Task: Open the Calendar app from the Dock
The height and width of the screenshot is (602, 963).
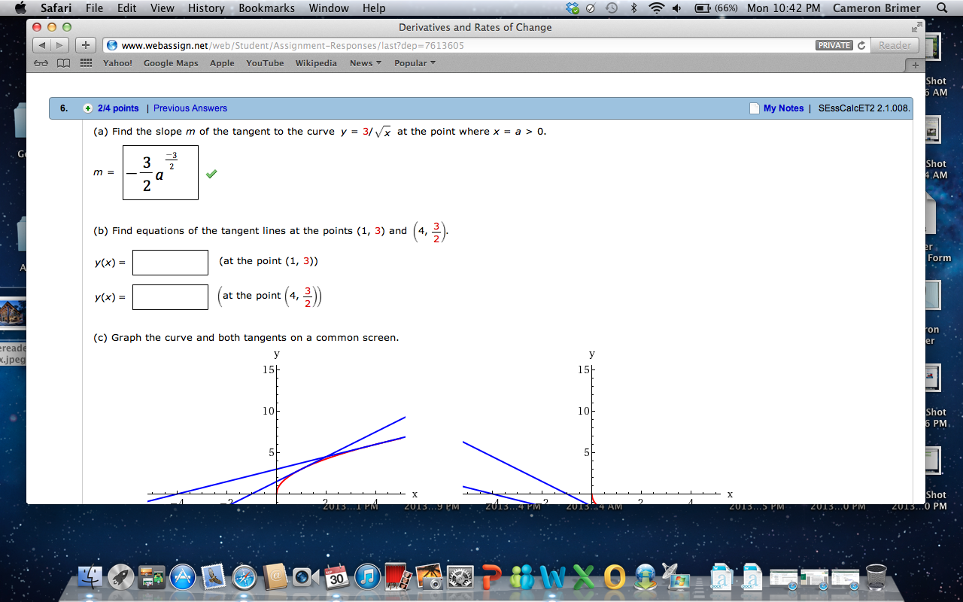Action: coord(336,578)
